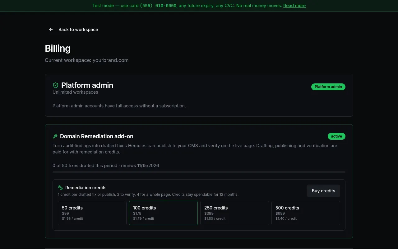Screen dimensions: 398x249
Task: Go back via Back to workspace link
Action: 73,30
